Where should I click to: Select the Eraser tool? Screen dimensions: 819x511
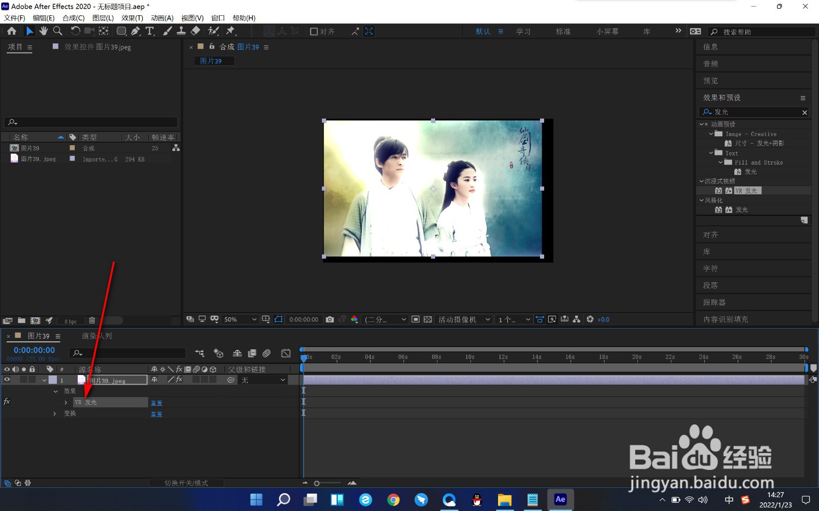click(x=196, y=31)
